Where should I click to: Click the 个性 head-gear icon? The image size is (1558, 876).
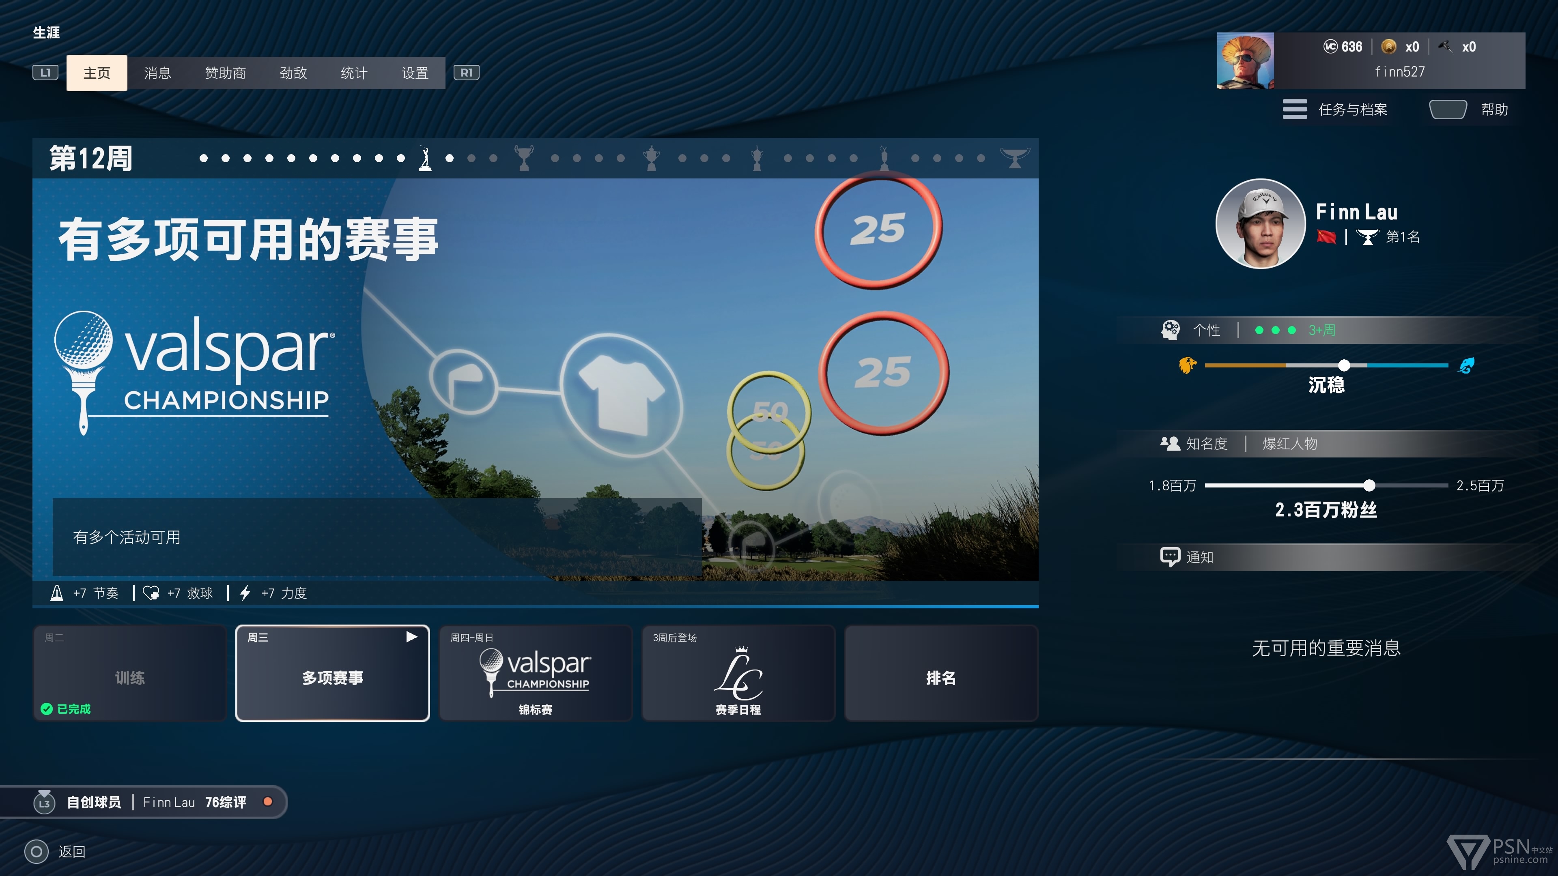[x=1170, y=329]
